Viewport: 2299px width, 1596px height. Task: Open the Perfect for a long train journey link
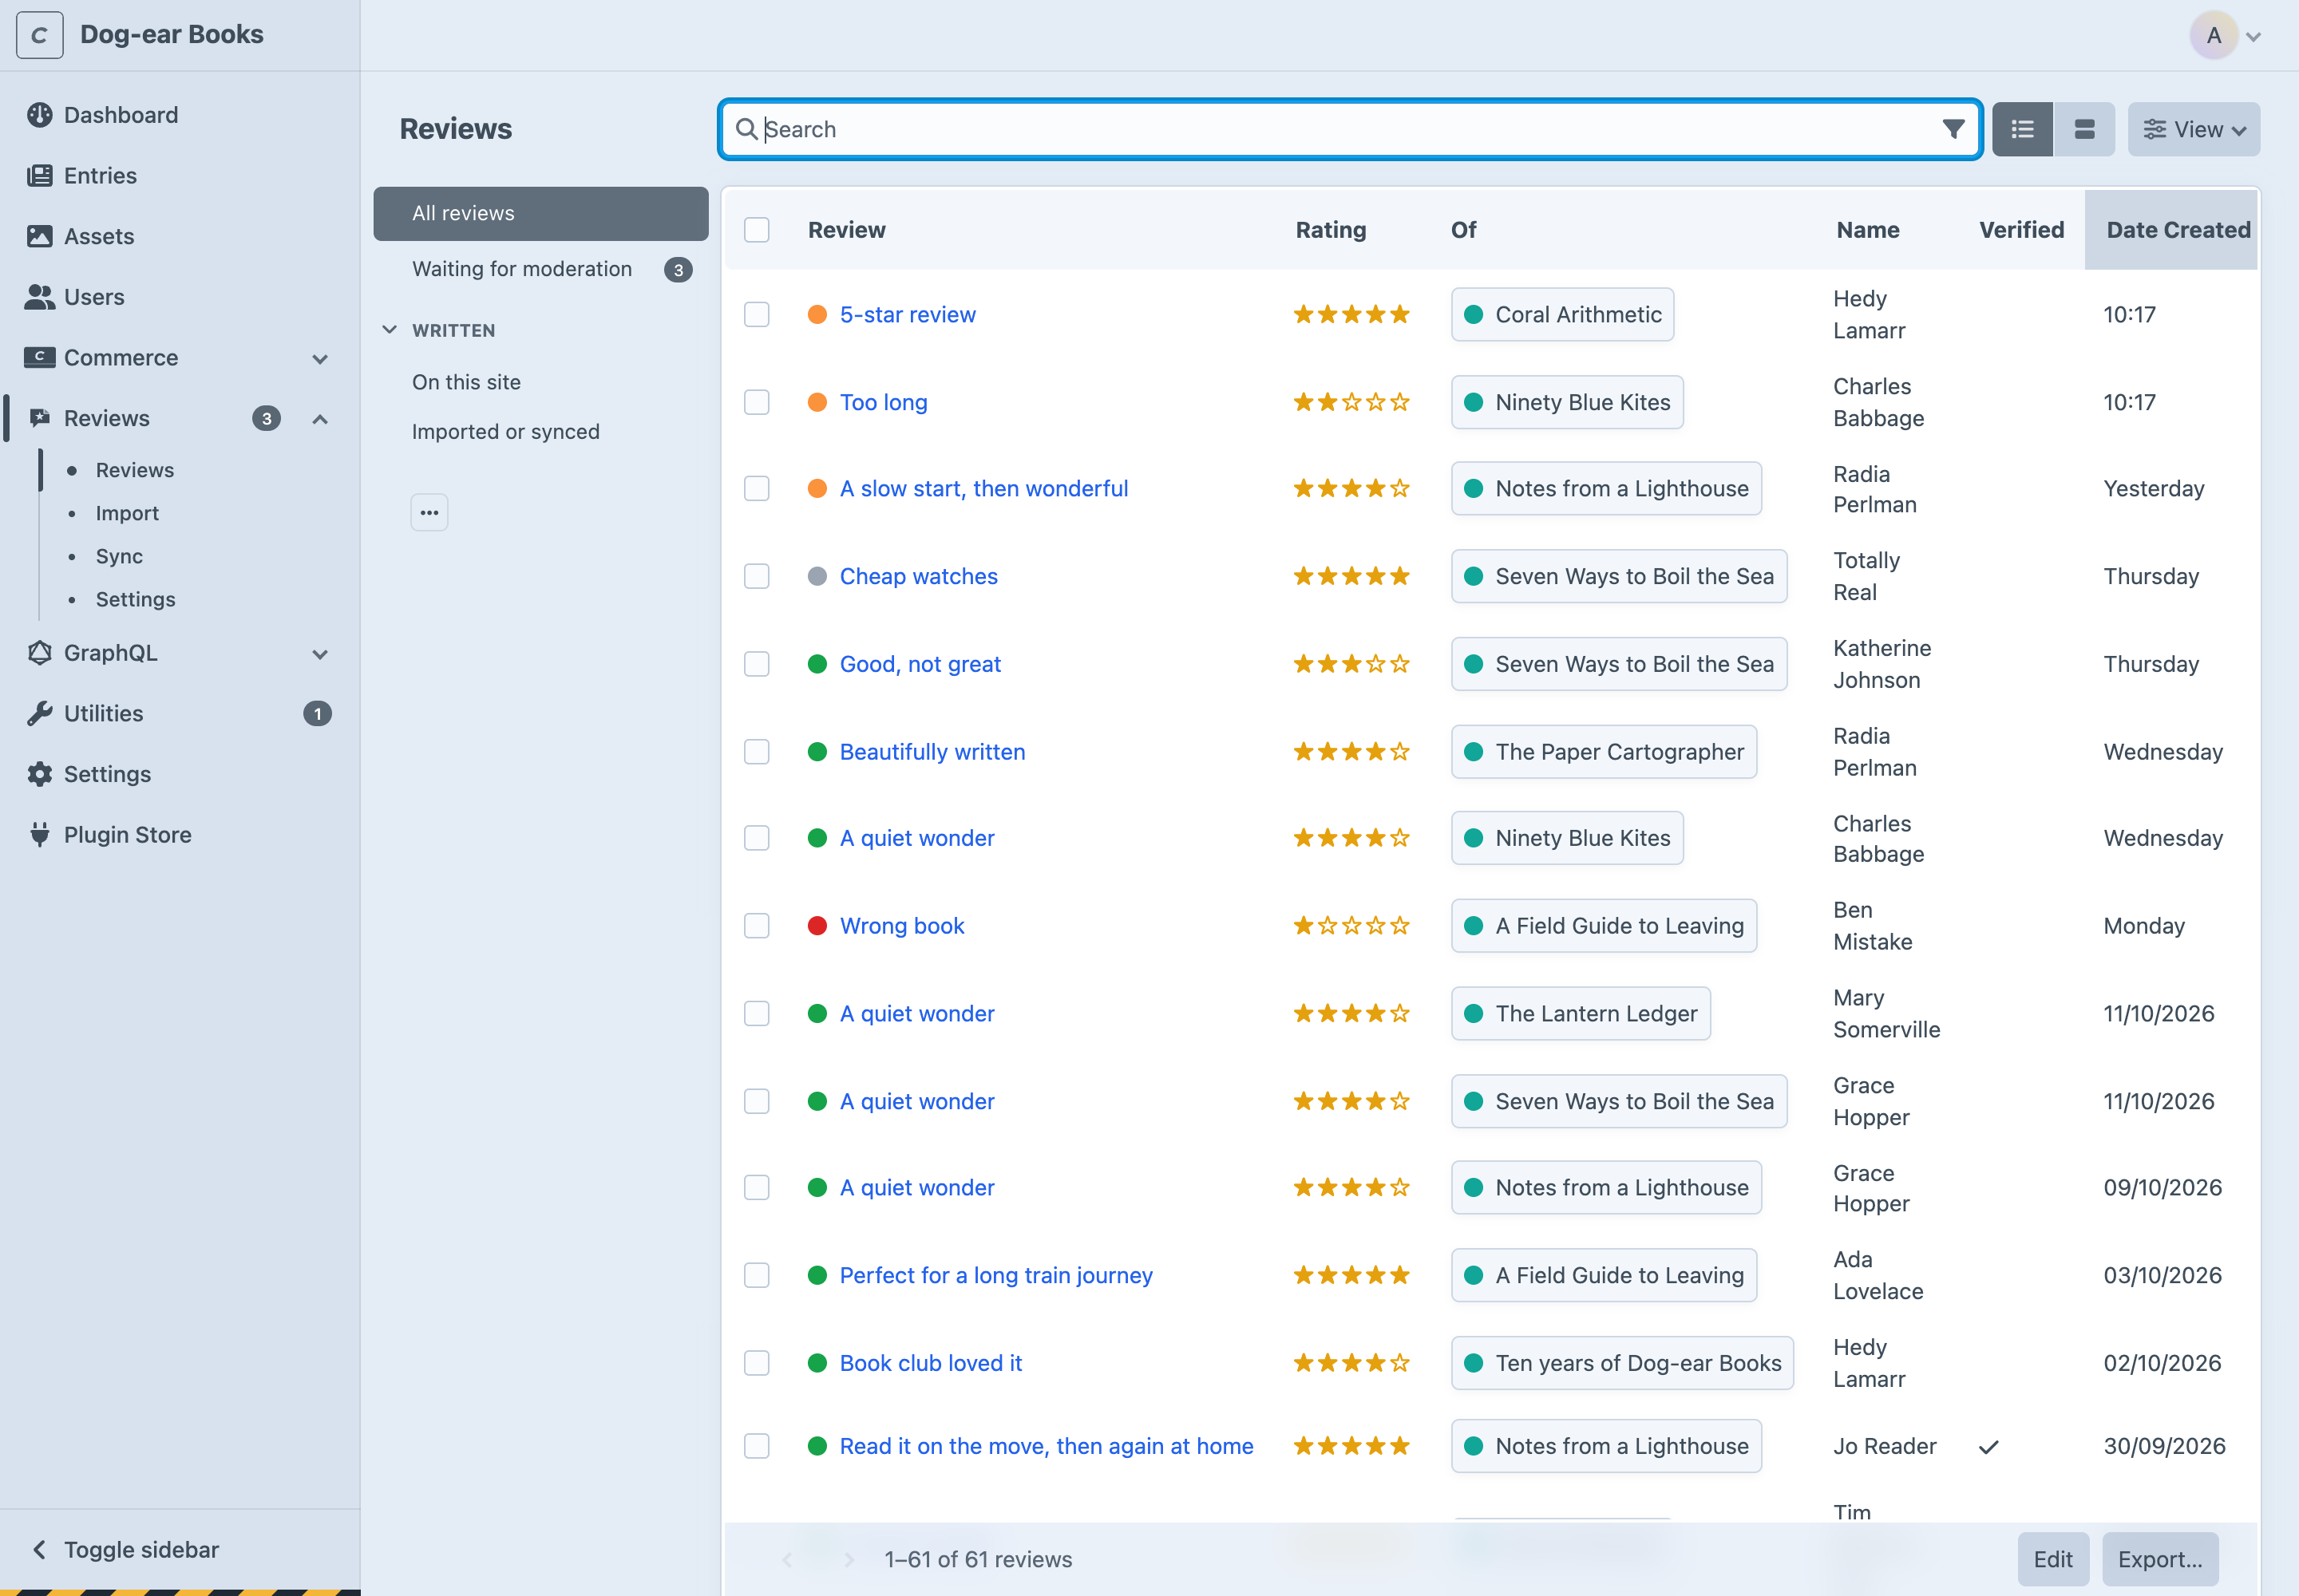coord(995,1275)
